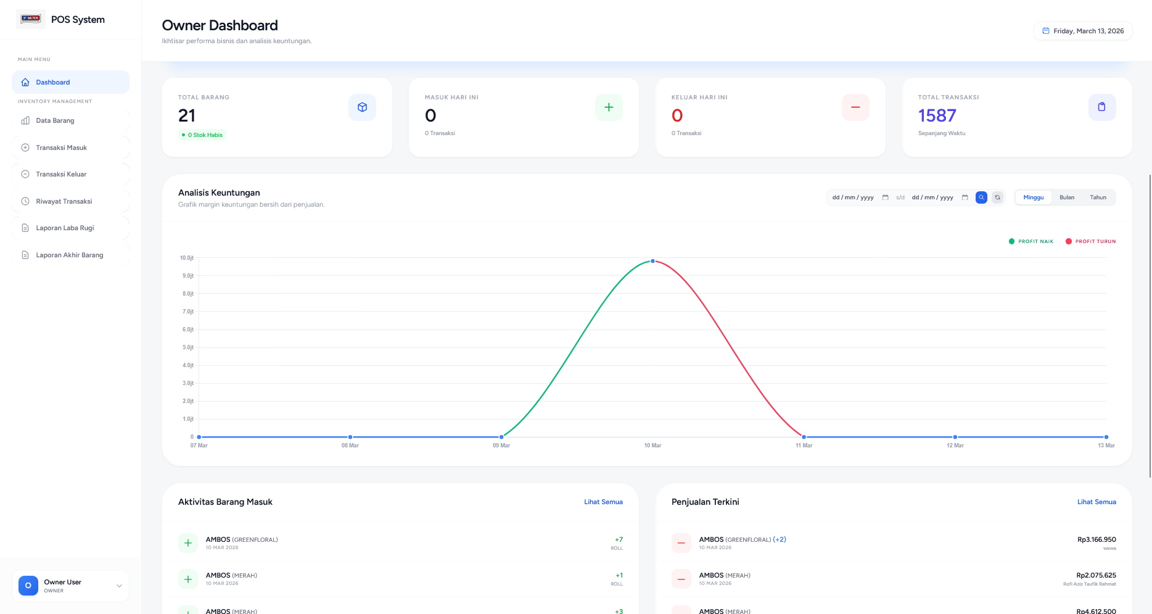Viewport: 1152px width, 614px height.
Task: Go to Laporan Laba Rugi menu
Action: 65,228
